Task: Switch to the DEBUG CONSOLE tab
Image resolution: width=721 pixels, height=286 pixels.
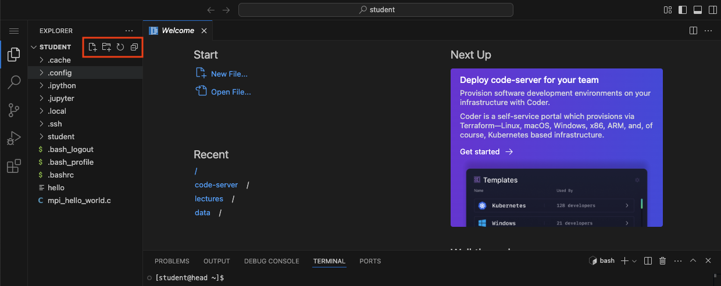Action: coord(272,261)
